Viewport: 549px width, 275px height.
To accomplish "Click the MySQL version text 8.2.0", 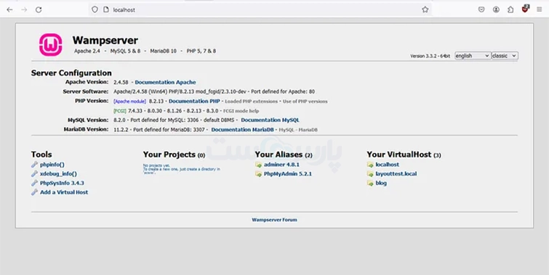I will pyautogui.click(x=119, y=120).
